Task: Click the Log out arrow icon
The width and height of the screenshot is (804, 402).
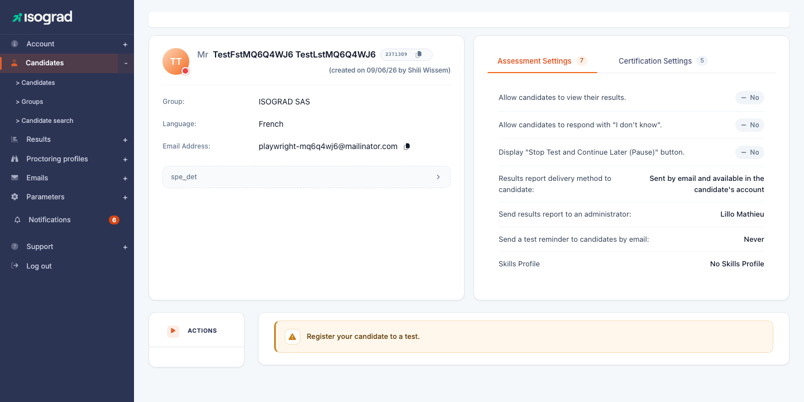Action: [x=15, y=266]
